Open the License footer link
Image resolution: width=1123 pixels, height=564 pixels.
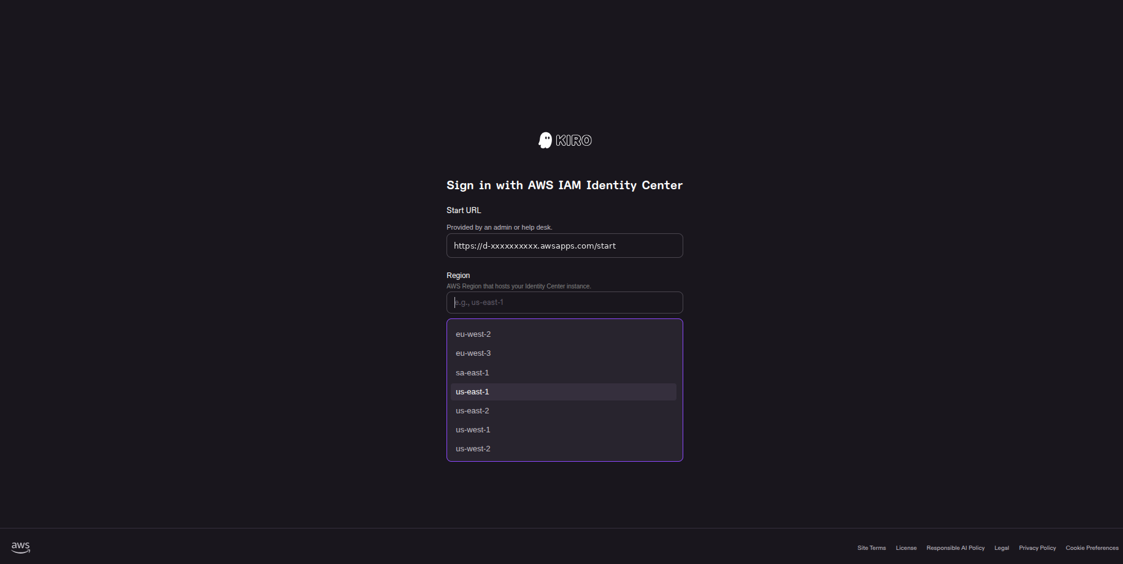point(906,548)
